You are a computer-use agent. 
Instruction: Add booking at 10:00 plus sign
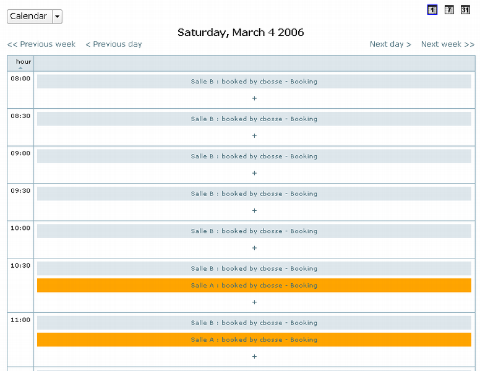tap(254, 248)
